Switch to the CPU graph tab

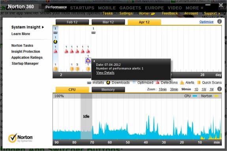pos(72,89)
